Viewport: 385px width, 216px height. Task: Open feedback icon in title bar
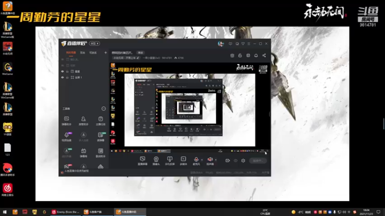point(237,44)
